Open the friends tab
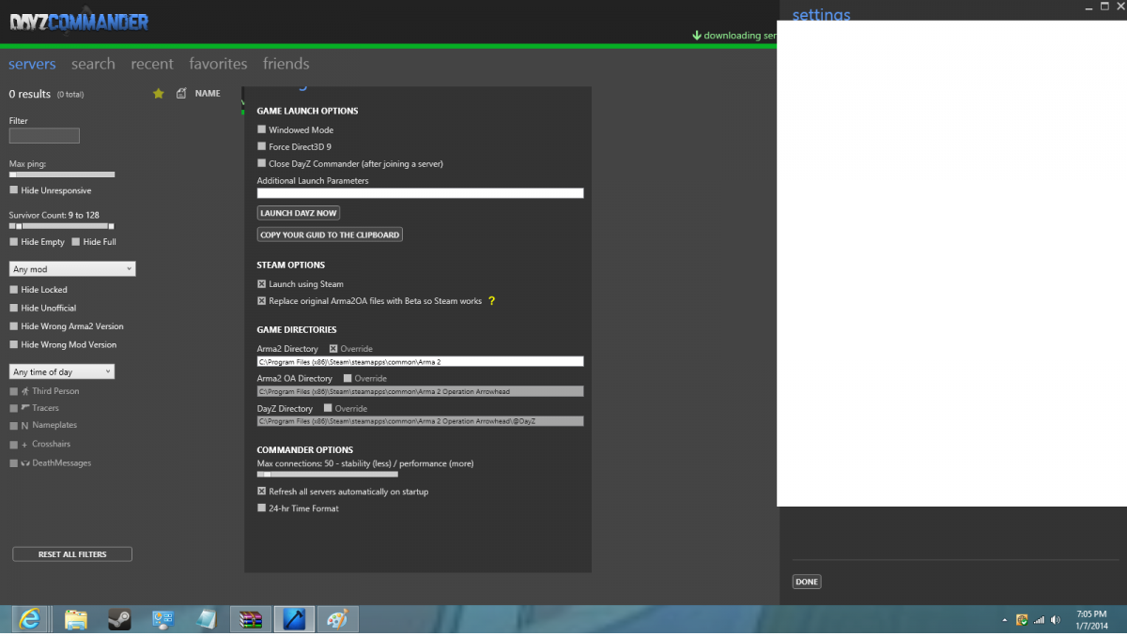The width and height of the screenshot is (1127, 636). [286, 64]
